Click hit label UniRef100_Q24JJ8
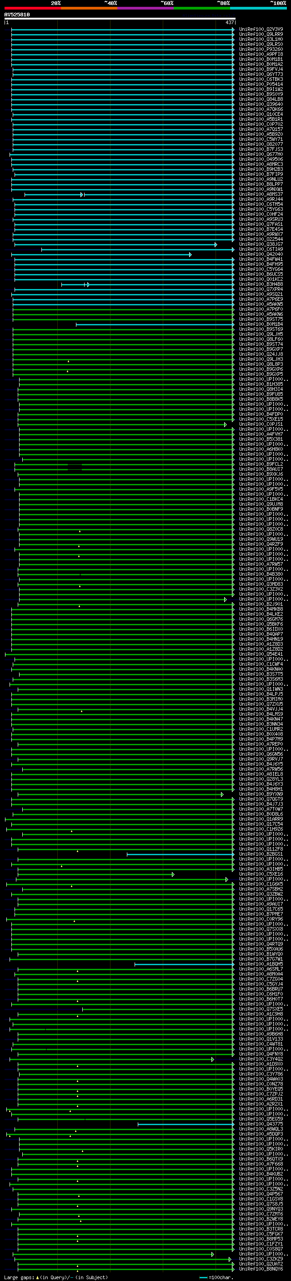 [x=261, y=354]
